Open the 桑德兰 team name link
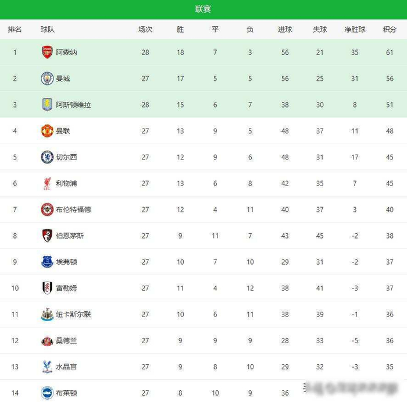This screenshot has width=407, height=402. point(66,340)
